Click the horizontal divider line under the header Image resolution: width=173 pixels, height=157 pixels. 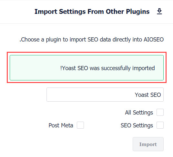[86, 23]
